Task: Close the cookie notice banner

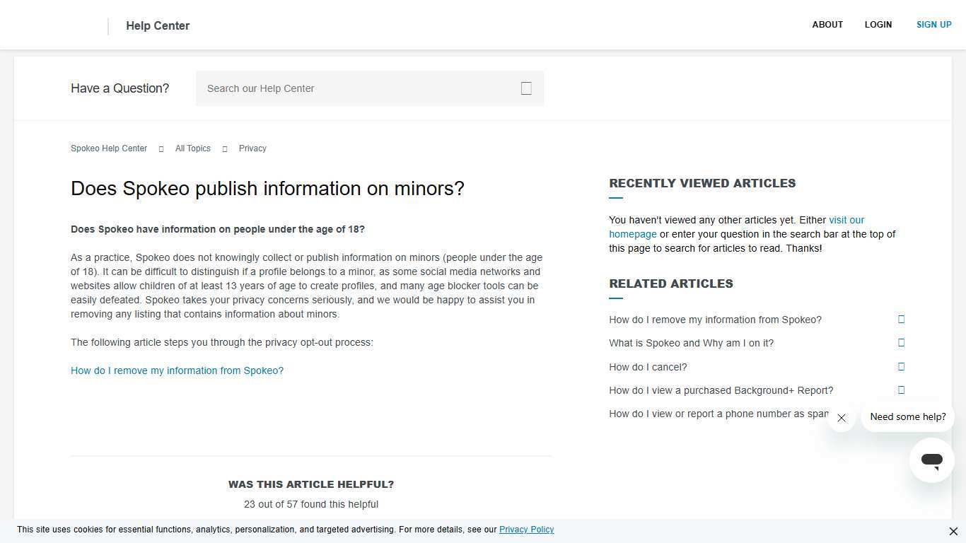Action: [x=953, y=531]
